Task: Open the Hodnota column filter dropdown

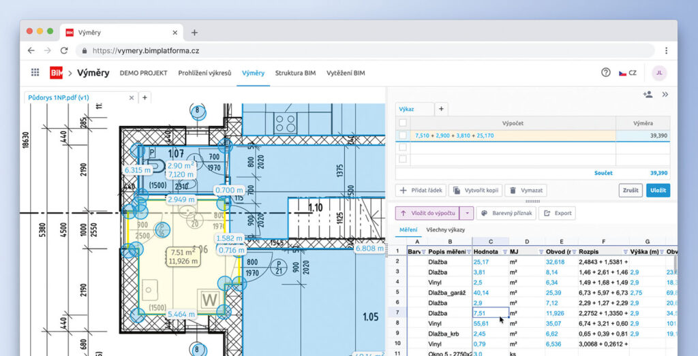Action: (x=504, y=252)
